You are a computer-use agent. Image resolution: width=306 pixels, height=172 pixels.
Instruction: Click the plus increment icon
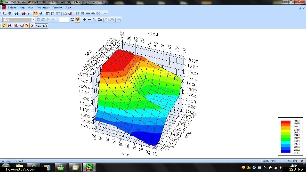tap(84, 19)
